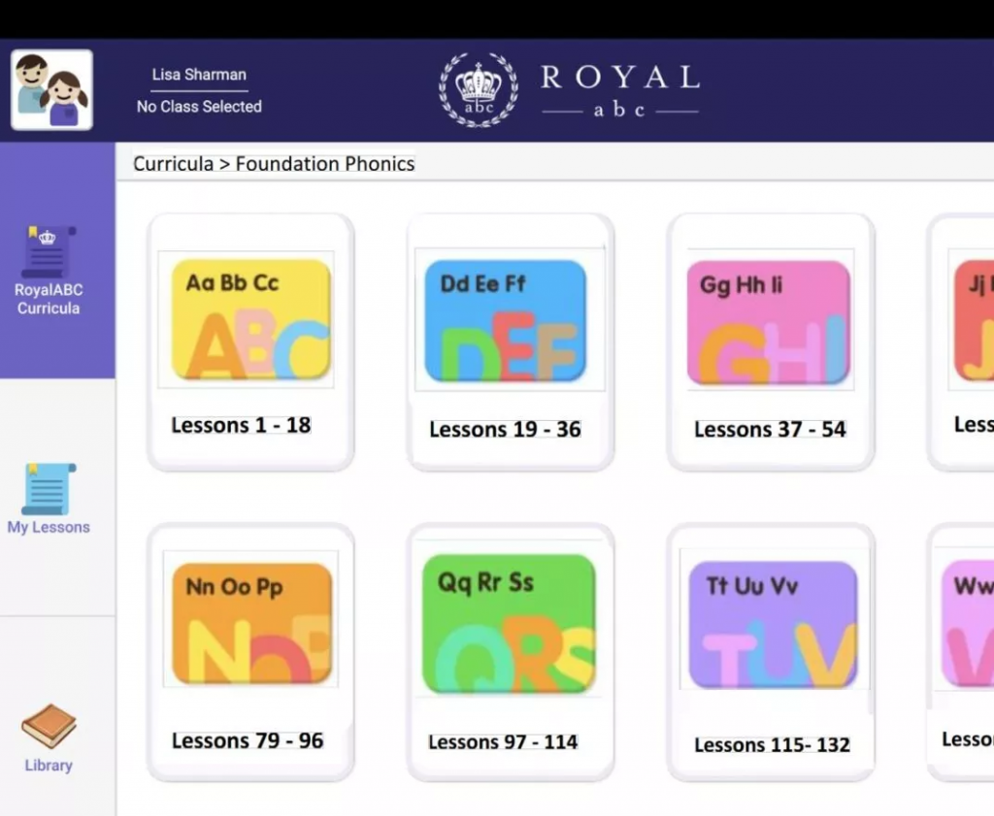Open the teacher profile avatar
Image resolution: width=994 pixels, height=816 pixels.
pyautogui.click(x=52, y=90)
